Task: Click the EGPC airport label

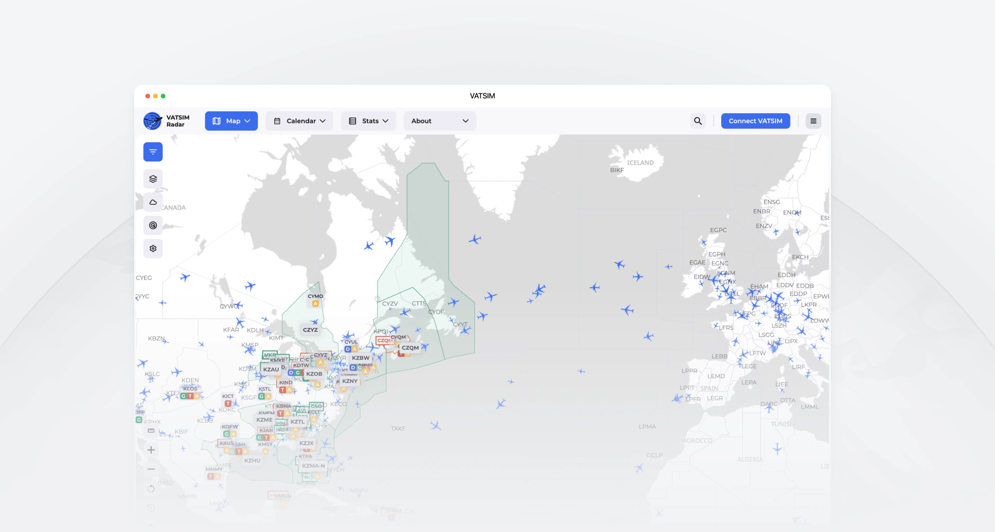Action: (x=718, y=230)
